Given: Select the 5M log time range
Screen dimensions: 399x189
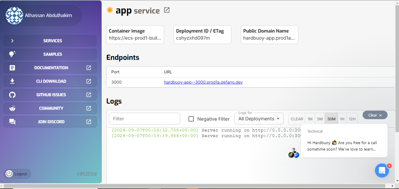Looking at the screenshot, I should tap(320, 119).
